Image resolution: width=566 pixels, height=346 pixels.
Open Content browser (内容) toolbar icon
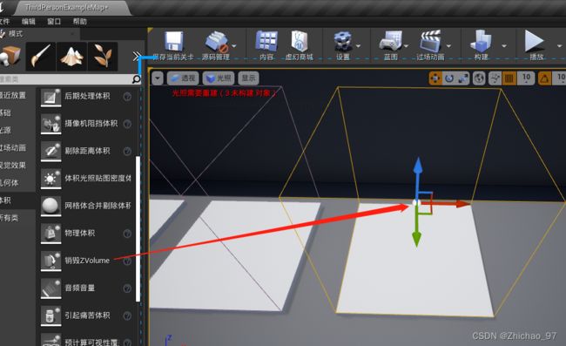pyautogui.click(x=266, y=41)
